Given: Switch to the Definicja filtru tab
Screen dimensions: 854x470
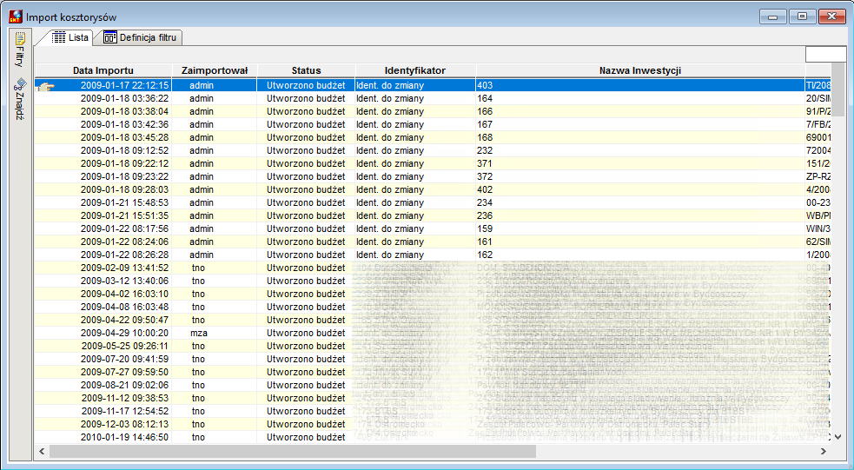Looking at the screenshot, I should (140, 37).
